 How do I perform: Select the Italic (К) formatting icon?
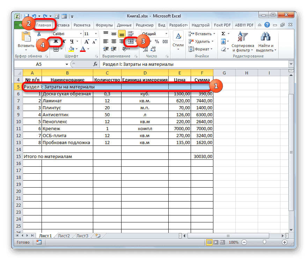(x=64, y=41)
